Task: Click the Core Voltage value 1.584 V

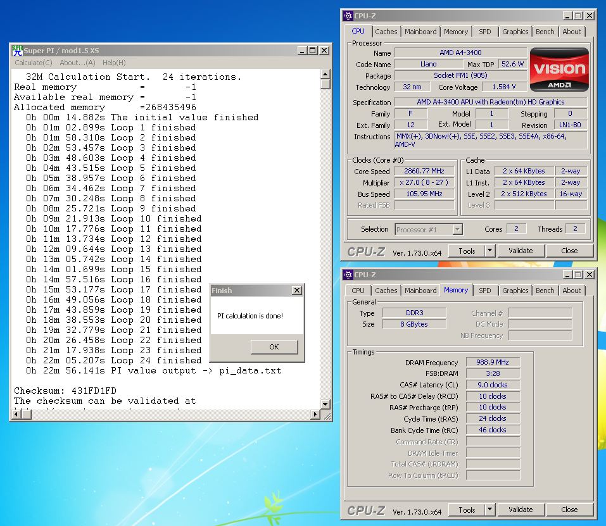Action: click(504, 87)
